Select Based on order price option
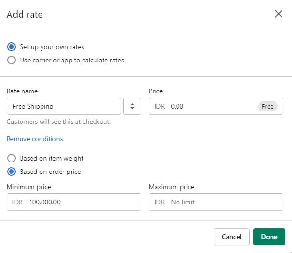The height and width of the screenshot is (253, 292). click(11, 172)
